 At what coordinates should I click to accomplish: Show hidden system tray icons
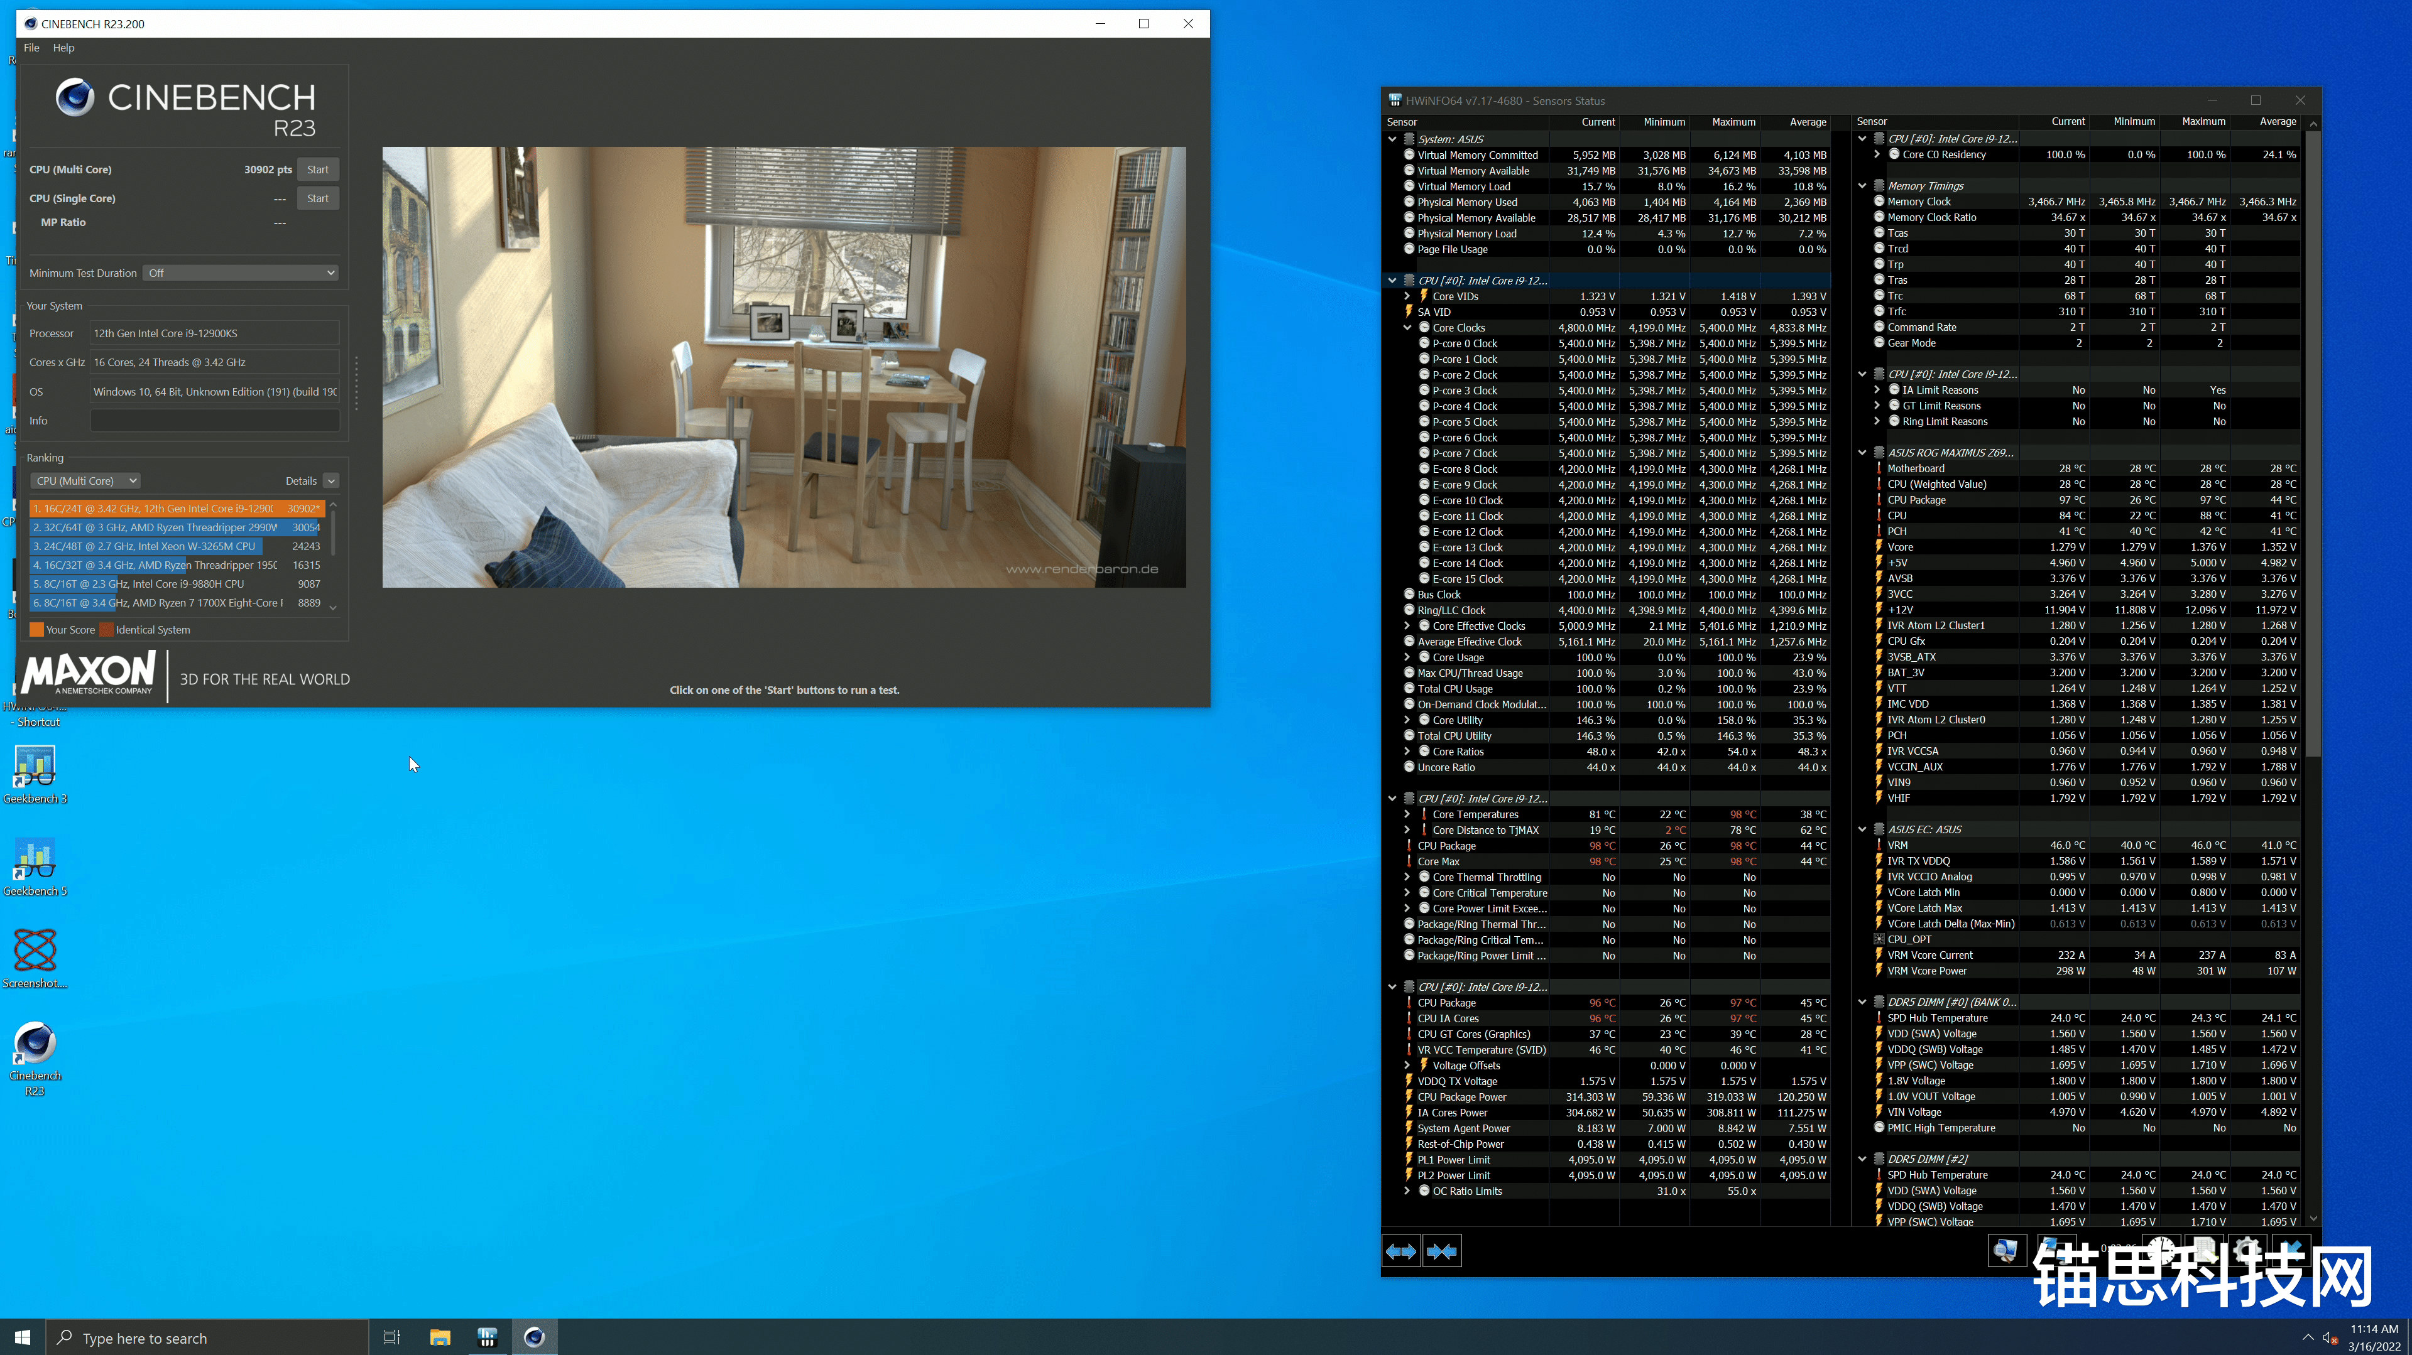point(2308,1337)
